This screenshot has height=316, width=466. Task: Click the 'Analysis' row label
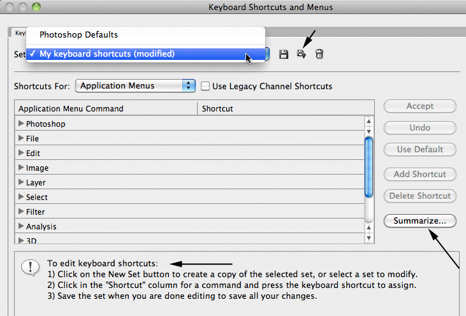click(41, 227)
